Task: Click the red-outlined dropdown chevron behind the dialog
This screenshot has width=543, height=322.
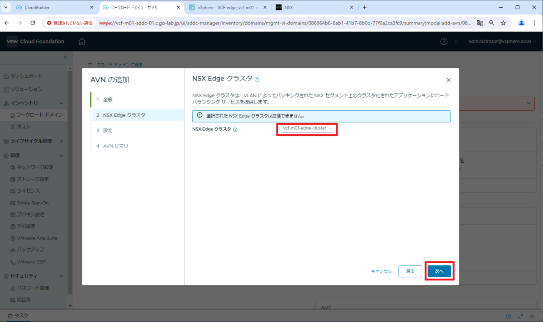Action: [x=529, y=103]
